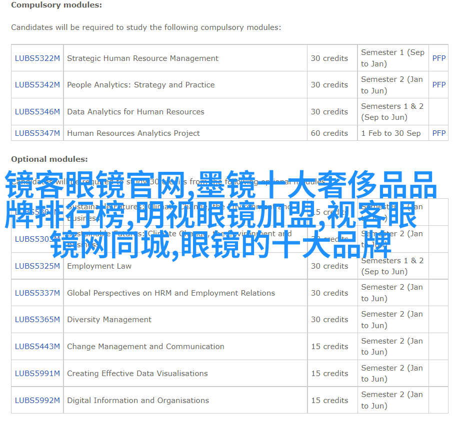
Task: Visit the LUBS5443M module link
Action: click(x=37, y=346)
